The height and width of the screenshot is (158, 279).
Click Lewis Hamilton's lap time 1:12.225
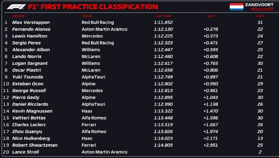[x=163, y=36]
